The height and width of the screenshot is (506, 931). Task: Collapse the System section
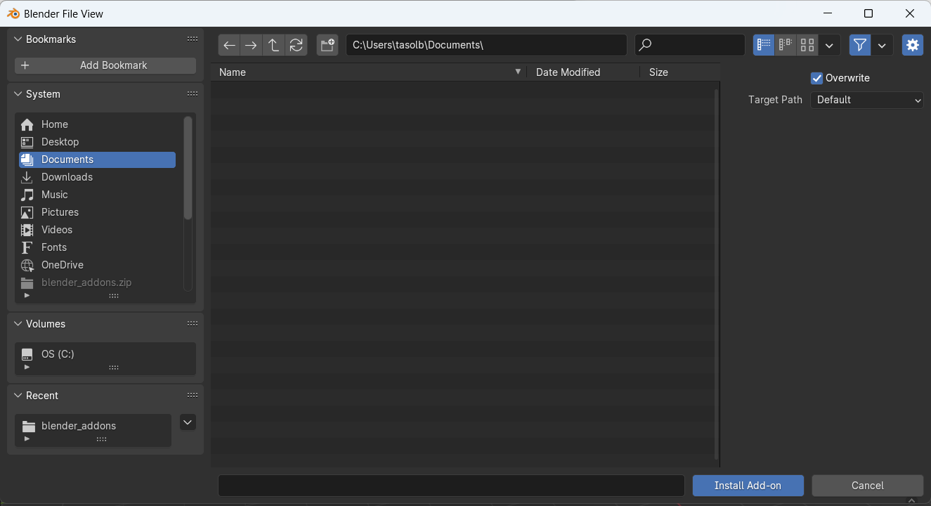tap(17, 93)
